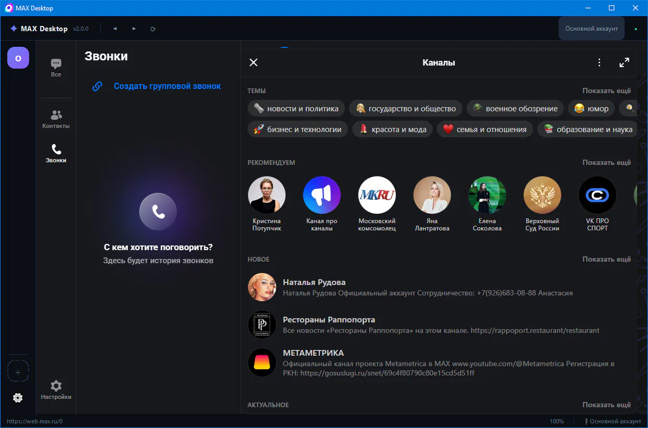Click the МЕТАМЕТРИКА gradient logo
Screen dimensions: 648x428
point(262,362)
